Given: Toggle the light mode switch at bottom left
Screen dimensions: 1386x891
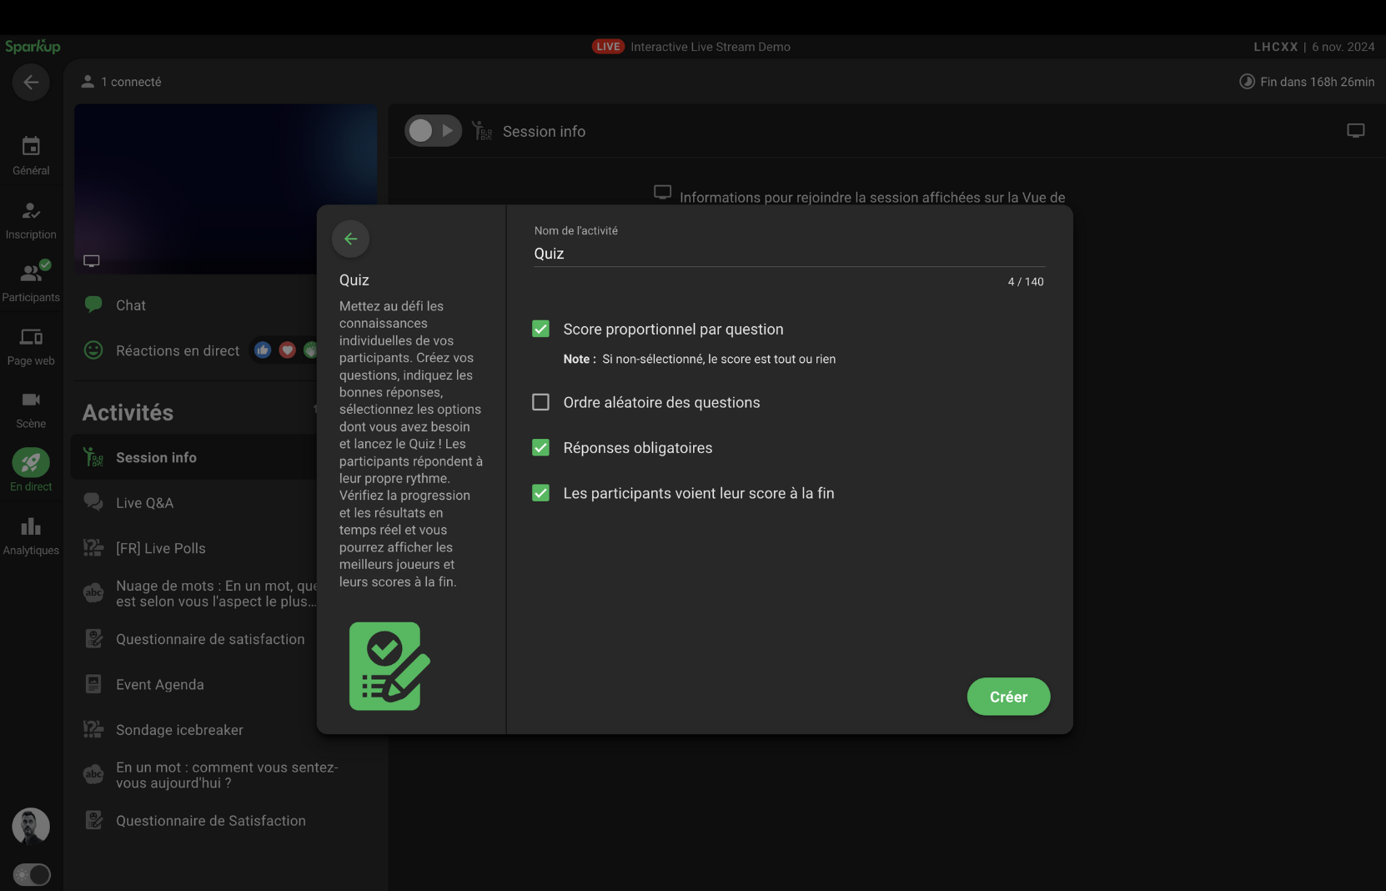Looking at the screenshot, I should click(x=32, y=874).
